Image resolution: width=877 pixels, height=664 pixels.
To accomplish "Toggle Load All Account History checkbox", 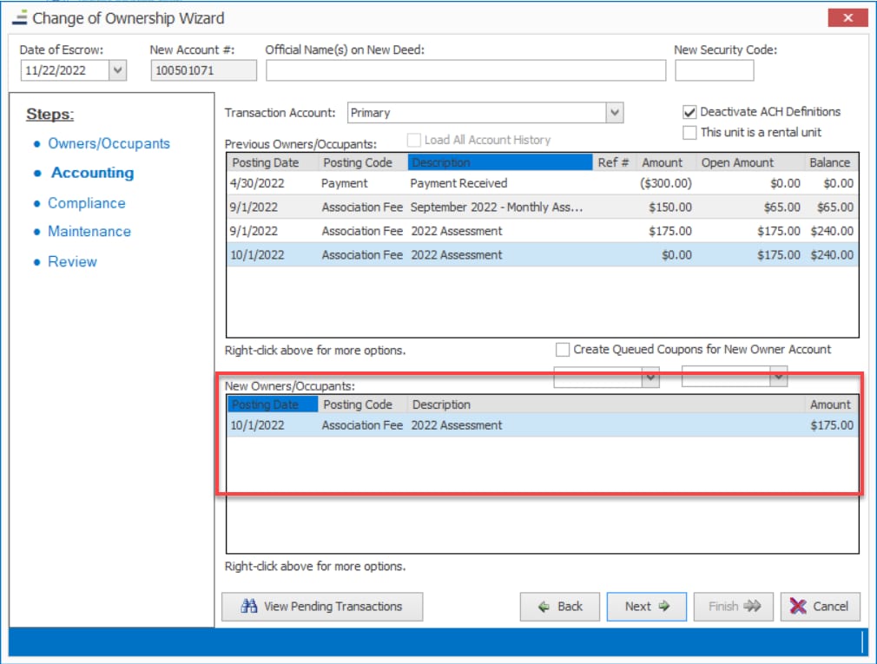I will (414, 140).
